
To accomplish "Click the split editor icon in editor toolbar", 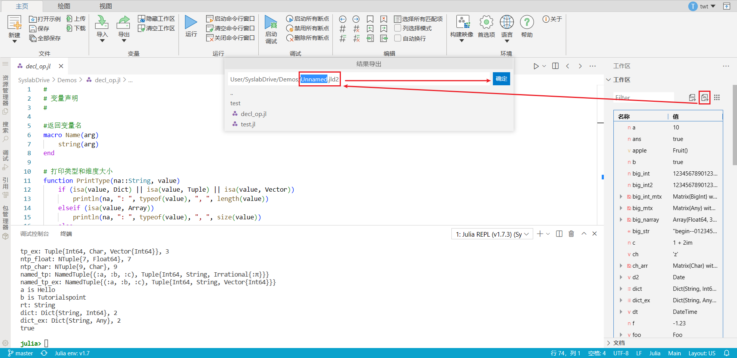I will pos(555,66).
